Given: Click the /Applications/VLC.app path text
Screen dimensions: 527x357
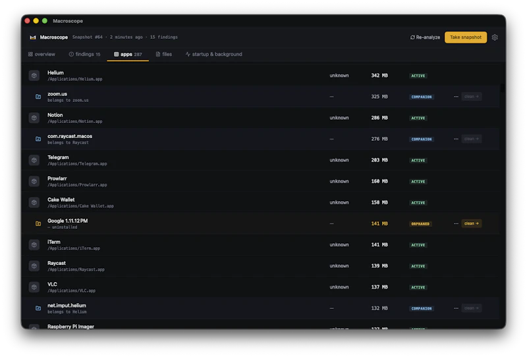Looking at the screenshot, I should [72, 291].
